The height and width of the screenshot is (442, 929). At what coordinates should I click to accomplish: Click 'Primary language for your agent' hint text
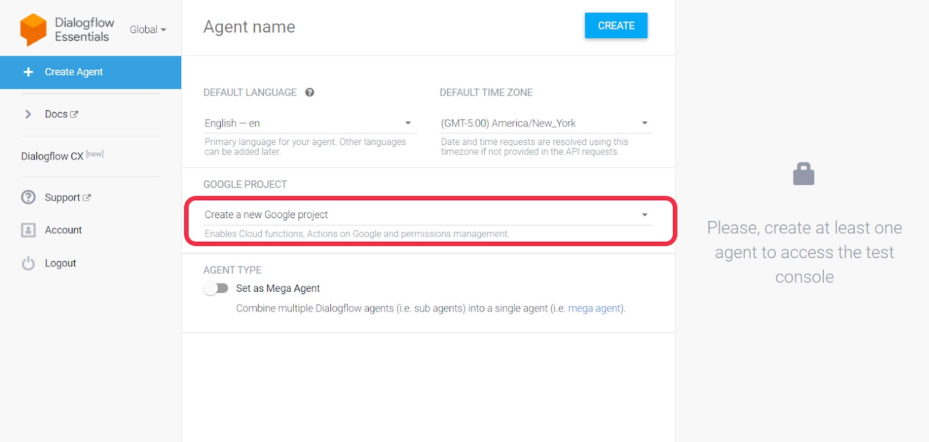[305, 147]
